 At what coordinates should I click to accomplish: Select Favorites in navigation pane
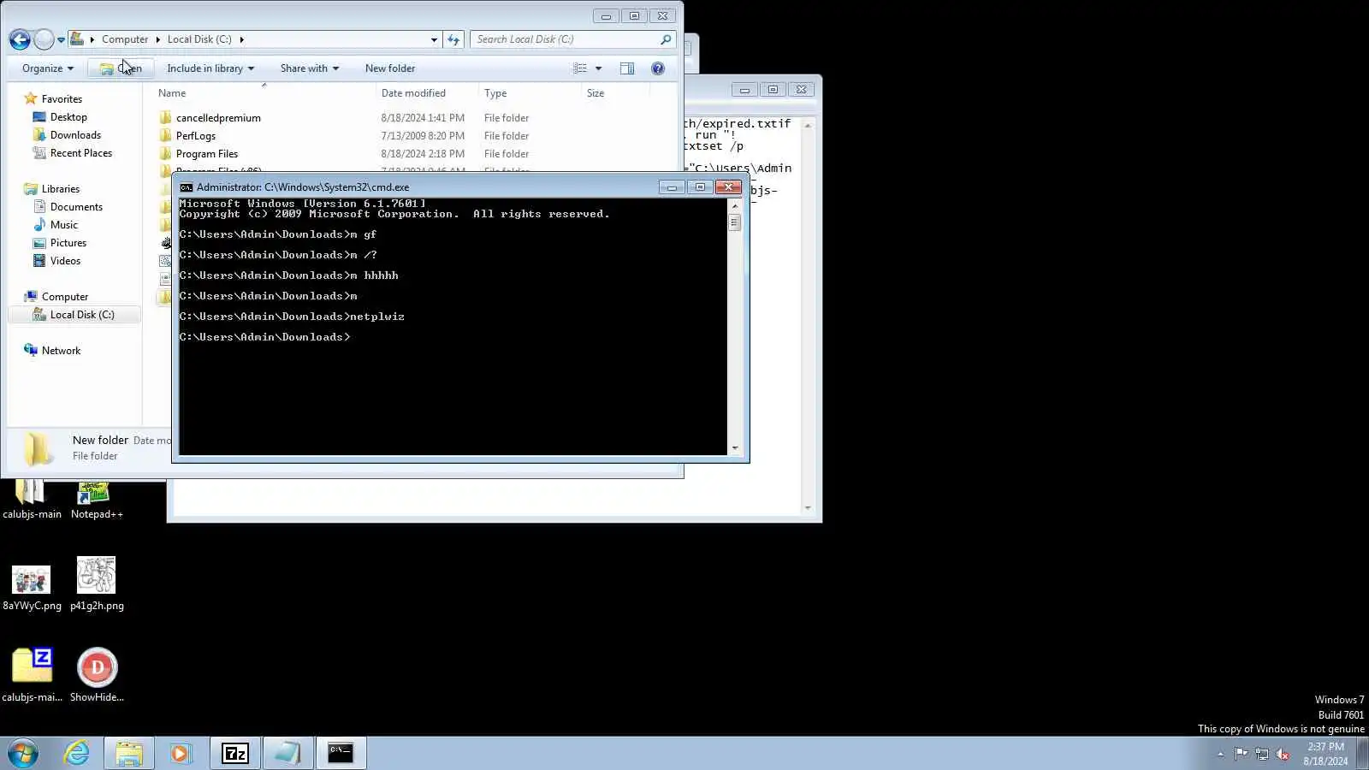62,99
